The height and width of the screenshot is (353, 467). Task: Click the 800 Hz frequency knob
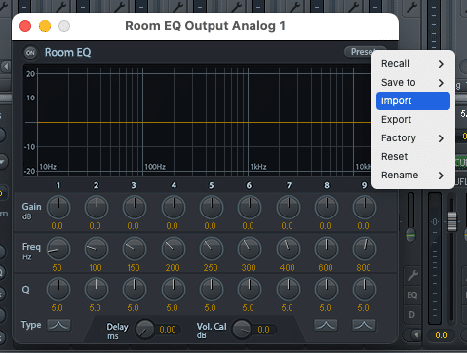click(x=365, y=249)
